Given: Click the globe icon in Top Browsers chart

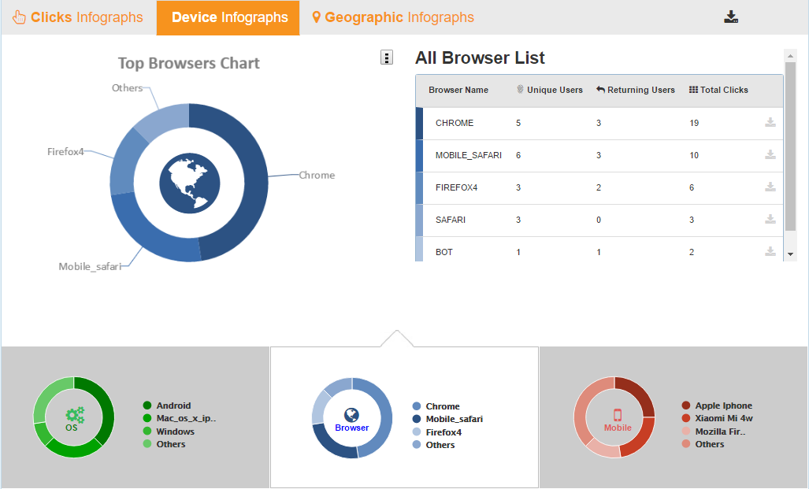Looking at the screenshot, I should (189, 183).
